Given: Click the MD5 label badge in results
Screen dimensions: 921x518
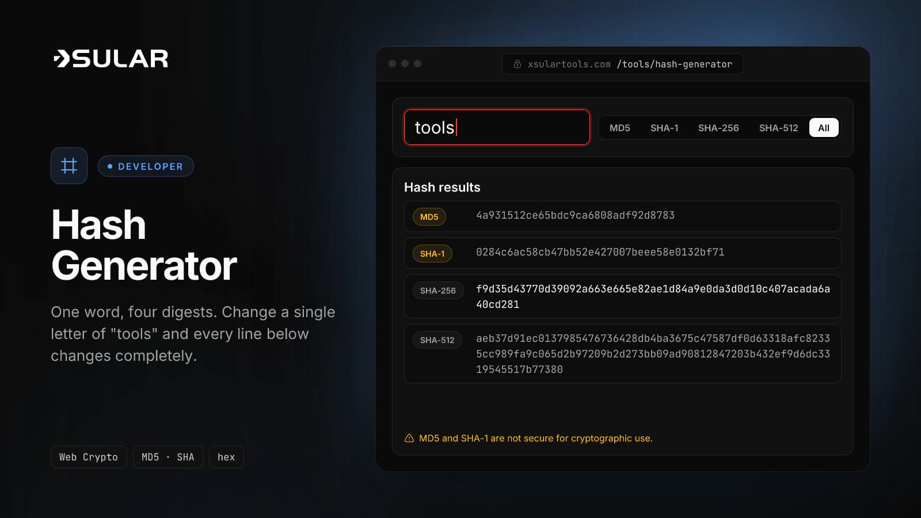Looking at the screenshot, I should 429,217.
